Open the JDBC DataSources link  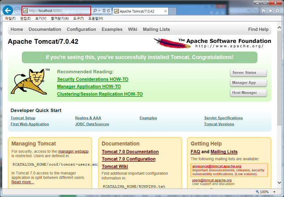(92, 124)
